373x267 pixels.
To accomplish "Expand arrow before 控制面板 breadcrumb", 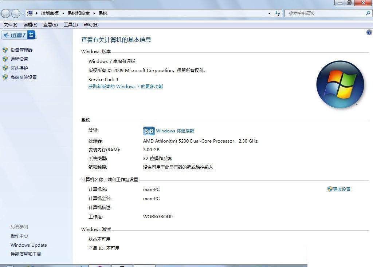I will point(37,13).
